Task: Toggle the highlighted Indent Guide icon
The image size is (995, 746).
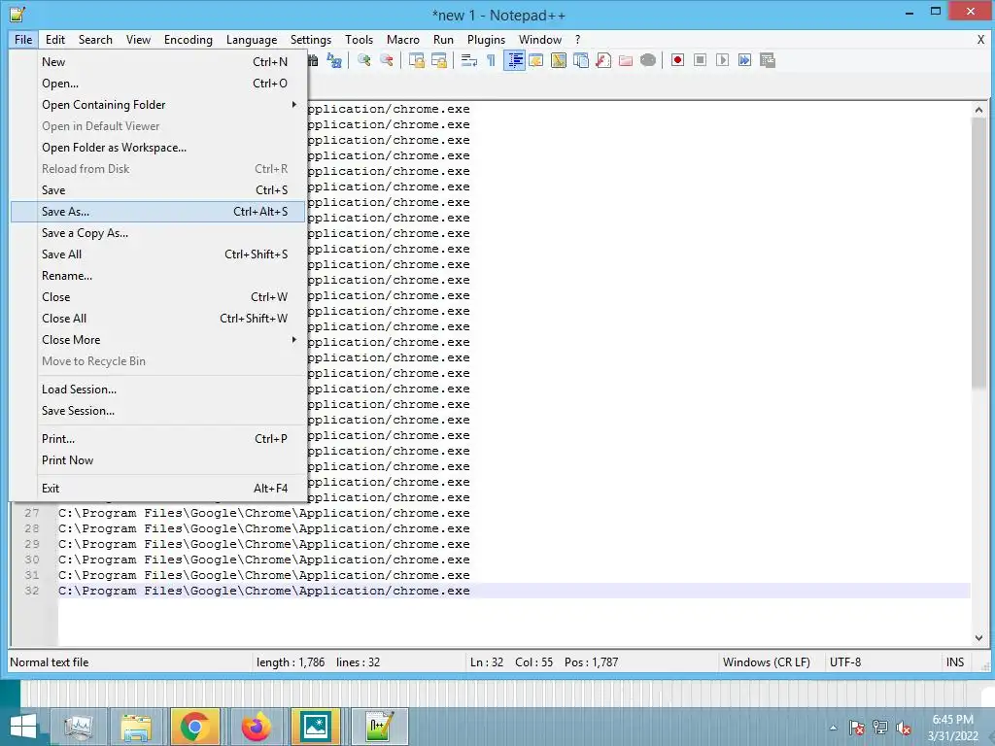Action: tap(514, 60)
